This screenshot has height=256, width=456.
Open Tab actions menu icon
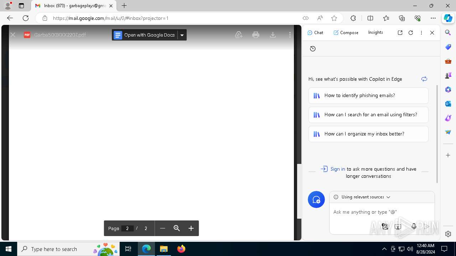click(x=21, y=6)
